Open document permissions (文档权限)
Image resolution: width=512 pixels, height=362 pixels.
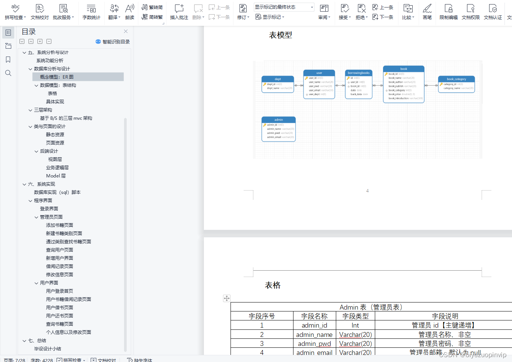pyautogui.click(x=471, y=11)
